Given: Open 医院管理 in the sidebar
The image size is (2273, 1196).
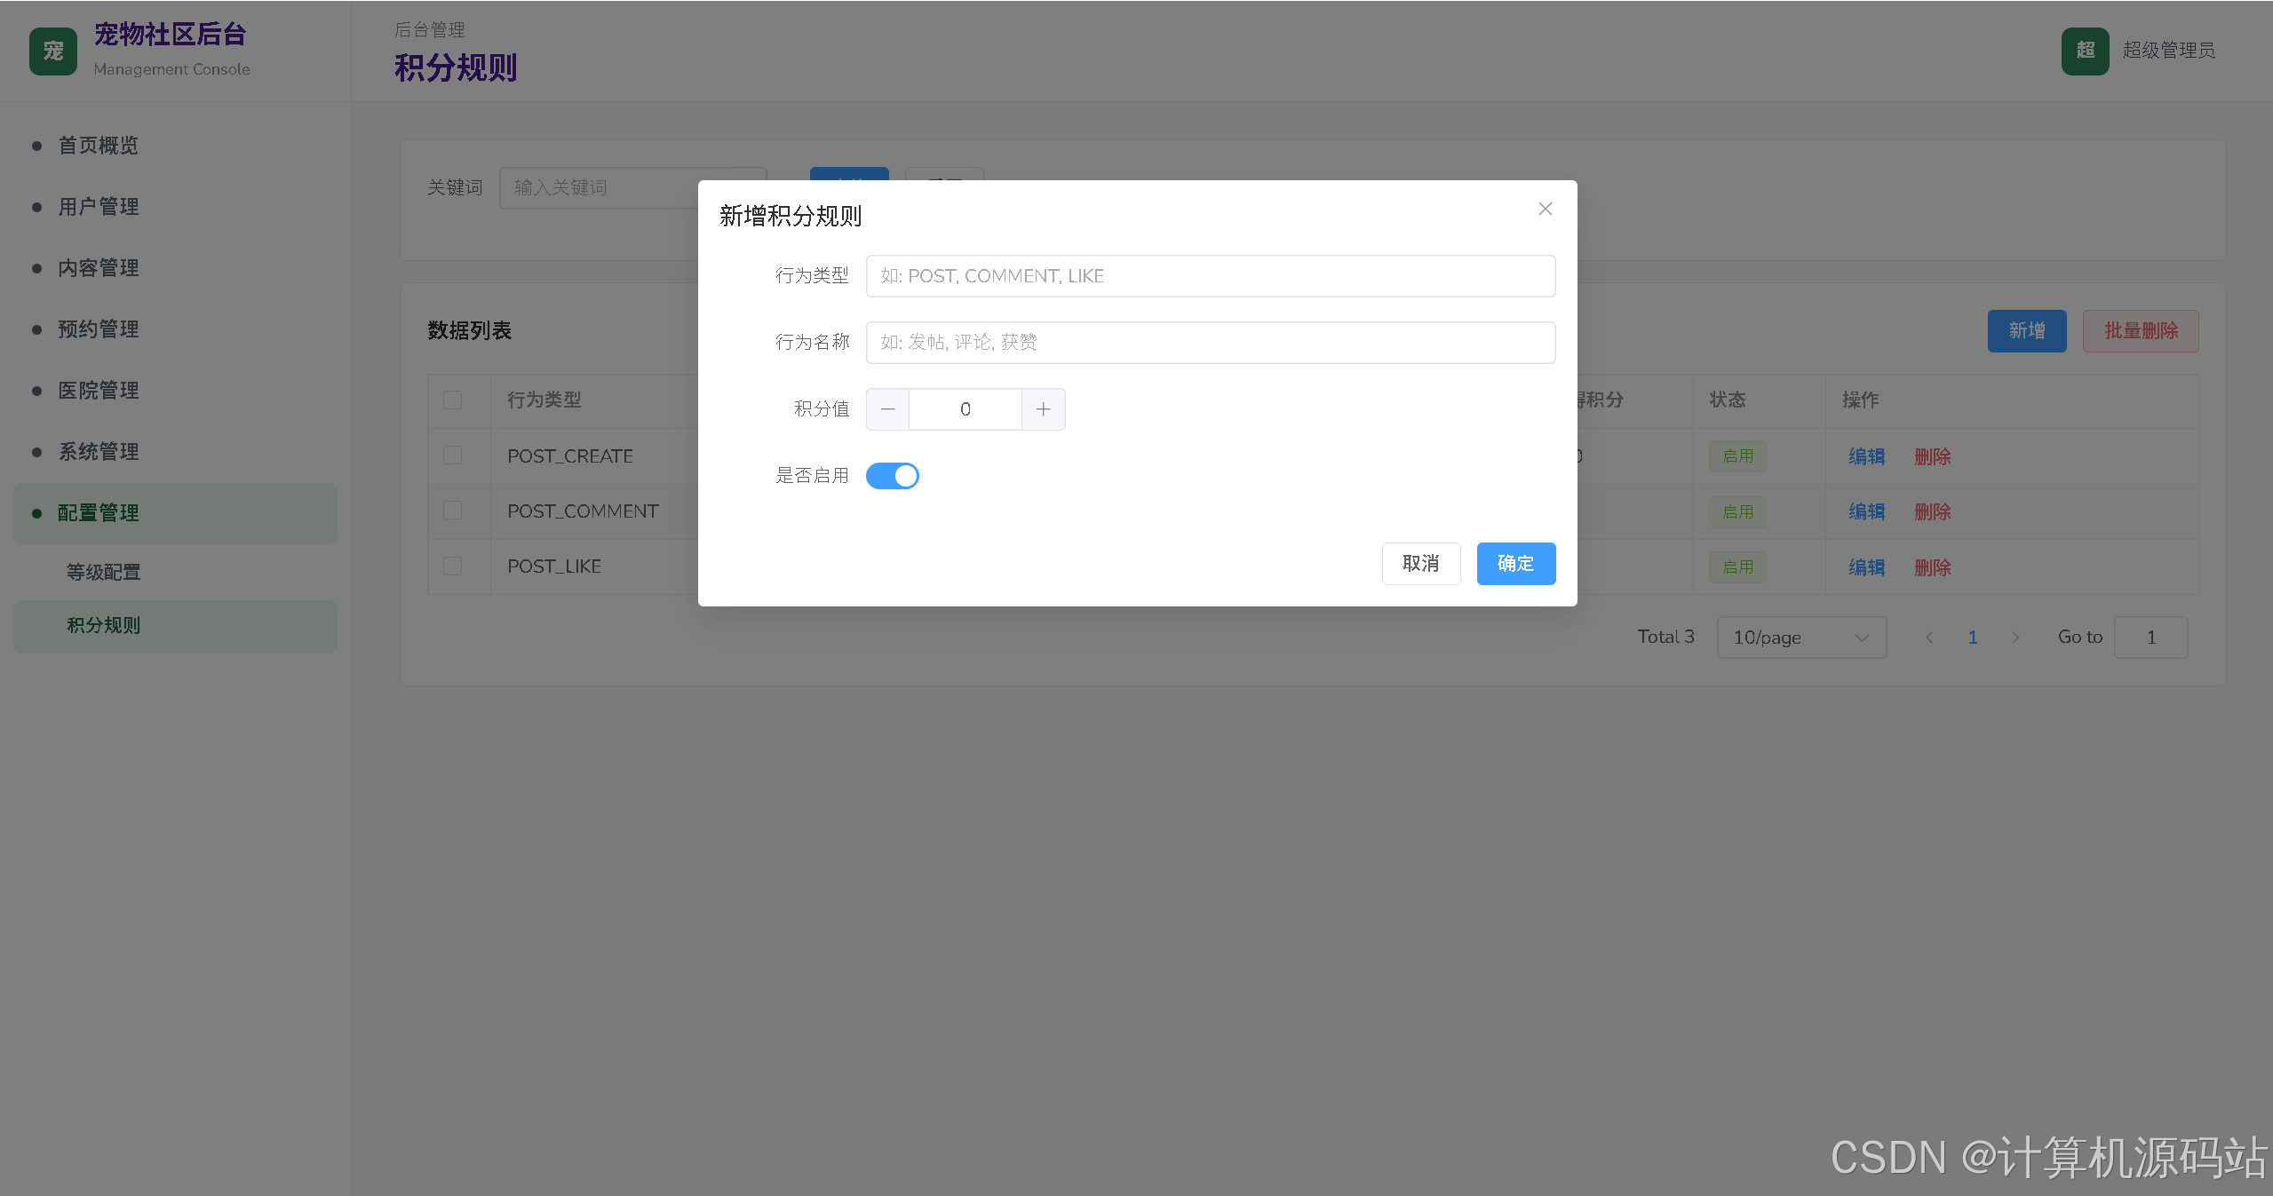Looking at the screenshot, I should [x=175, y=391].
